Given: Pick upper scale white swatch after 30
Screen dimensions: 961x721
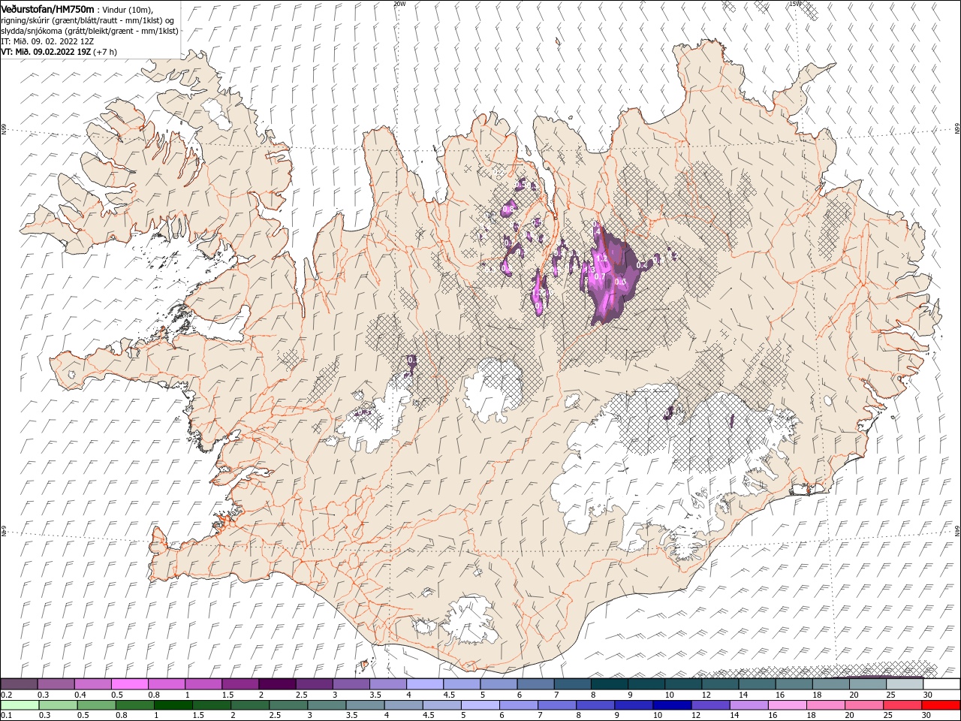Looking at the screenshot, I should tap(941, 684).
